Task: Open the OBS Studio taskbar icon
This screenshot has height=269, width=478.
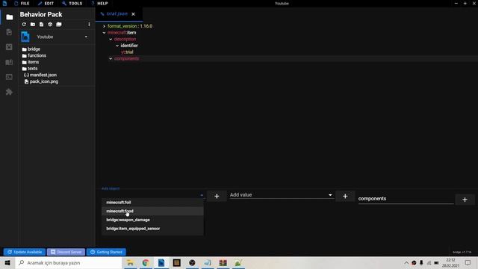Action: [x=192, y=262]
